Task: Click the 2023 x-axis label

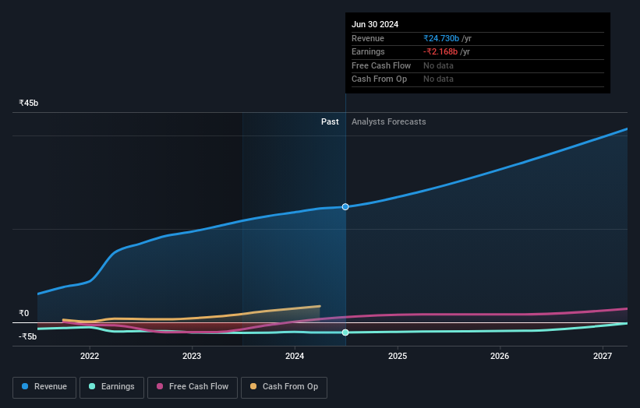Action: point(192,357)
